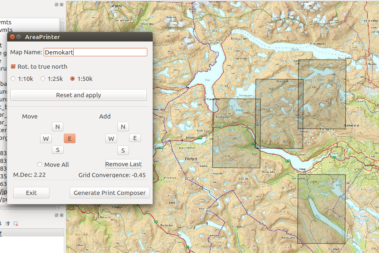Disable Rot. to true north checkbox
Viewport: 379px width, 253px height.
click(x=13, y=67)
